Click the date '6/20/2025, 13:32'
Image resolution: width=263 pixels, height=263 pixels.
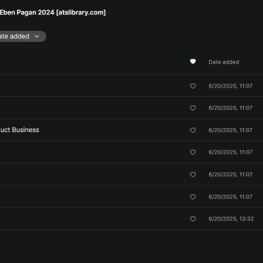pos(231,219)
